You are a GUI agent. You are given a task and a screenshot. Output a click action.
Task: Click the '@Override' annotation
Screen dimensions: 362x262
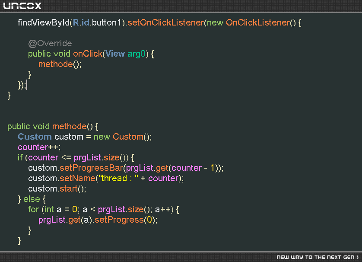click(x=50, y=43)
